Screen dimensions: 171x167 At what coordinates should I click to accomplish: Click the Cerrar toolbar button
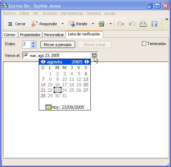tap(17, 24)
